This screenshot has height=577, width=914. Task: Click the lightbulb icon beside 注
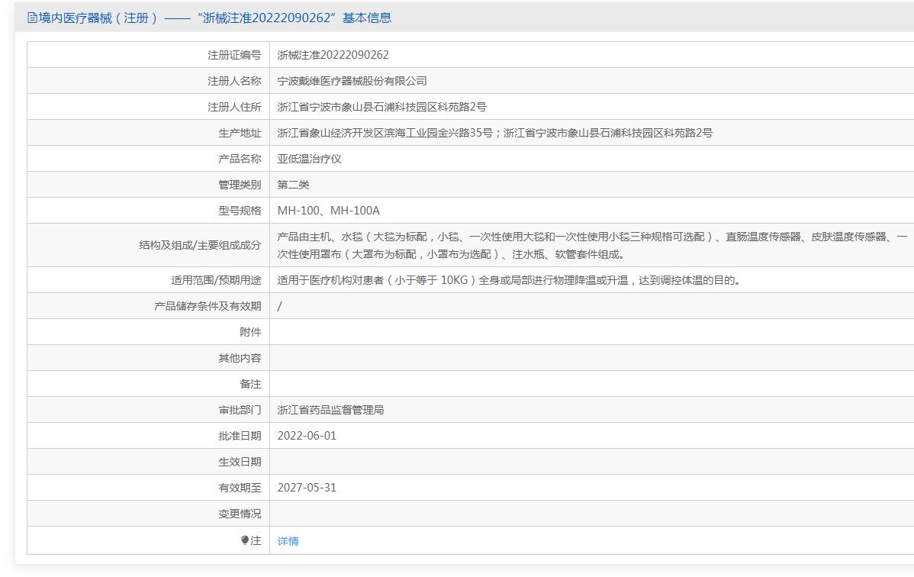(245, 540)
